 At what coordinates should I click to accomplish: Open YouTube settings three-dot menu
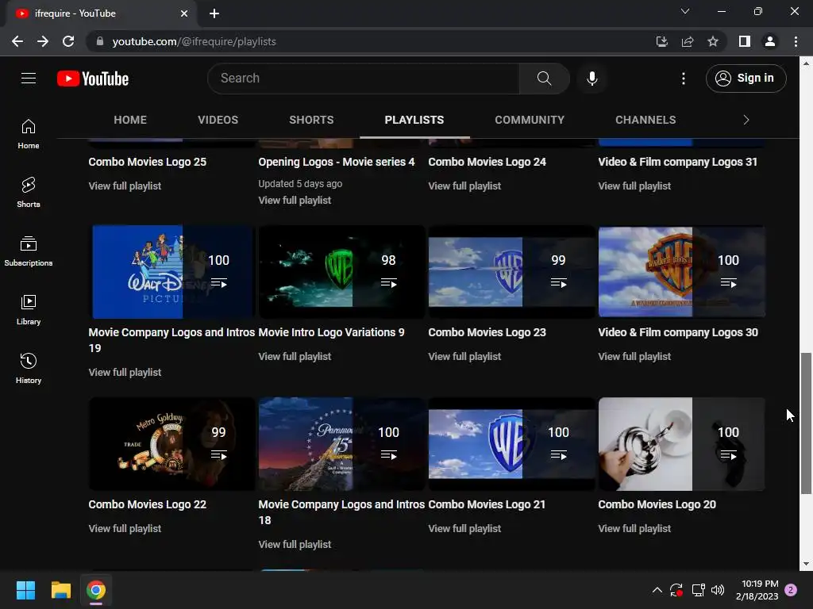pyautogui.click(x=684, y=79)
